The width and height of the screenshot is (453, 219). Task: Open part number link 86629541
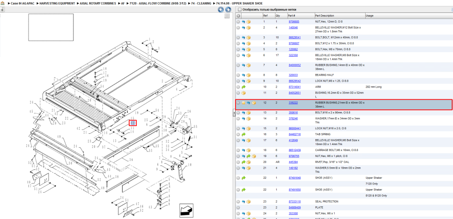[295, 38]
